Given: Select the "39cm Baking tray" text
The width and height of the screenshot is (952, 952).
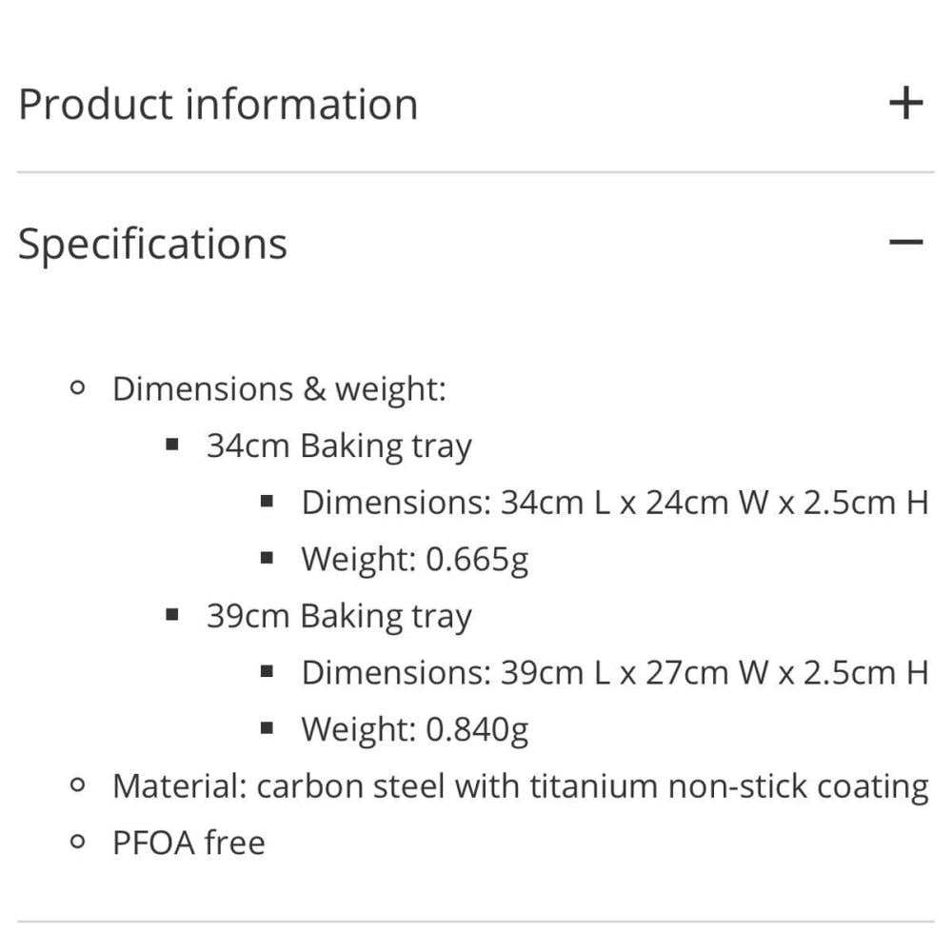Looking at the screenshot, I should pyautogui.click(x=339, y=616).
